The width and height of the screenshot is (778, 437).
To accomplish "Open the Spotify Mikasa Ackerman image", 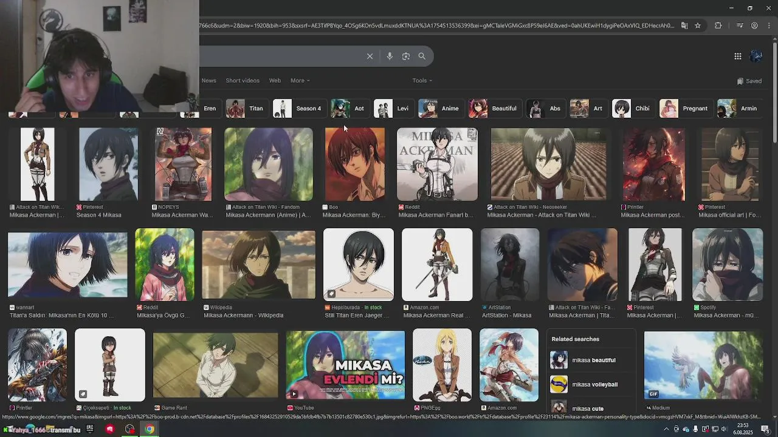I will pyautogui.click(x=728, y=265).
